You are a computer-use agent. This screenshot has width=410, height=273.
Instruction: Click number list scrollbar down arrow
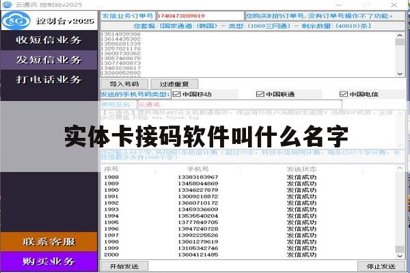[x=400, y=74]
